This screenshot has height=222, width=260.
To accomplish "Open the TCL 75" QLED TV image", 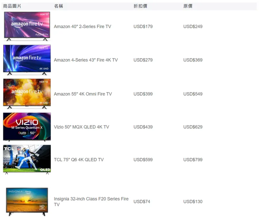I will tap(27, 160).
